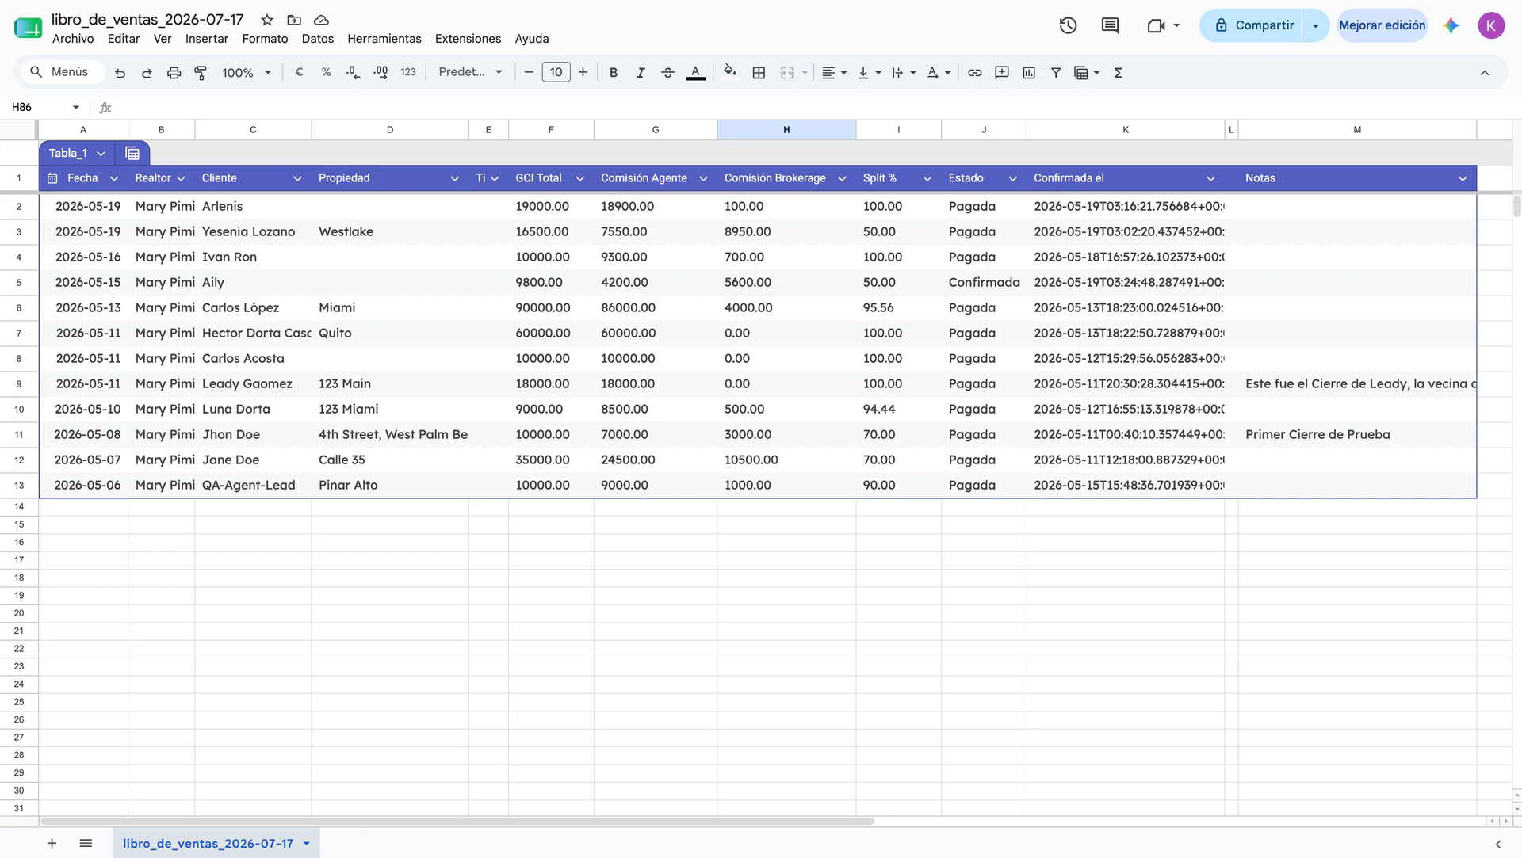Image resolution: width=1522 pixels, height=858 pixels.
Task: Toggle strikethrough formatting
Action: pyautogui.click(x=667, y=72)
